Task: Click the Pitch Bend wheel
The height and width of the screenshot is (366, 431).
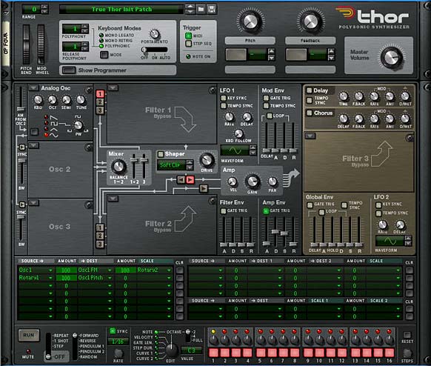Action: coord(26,44)
